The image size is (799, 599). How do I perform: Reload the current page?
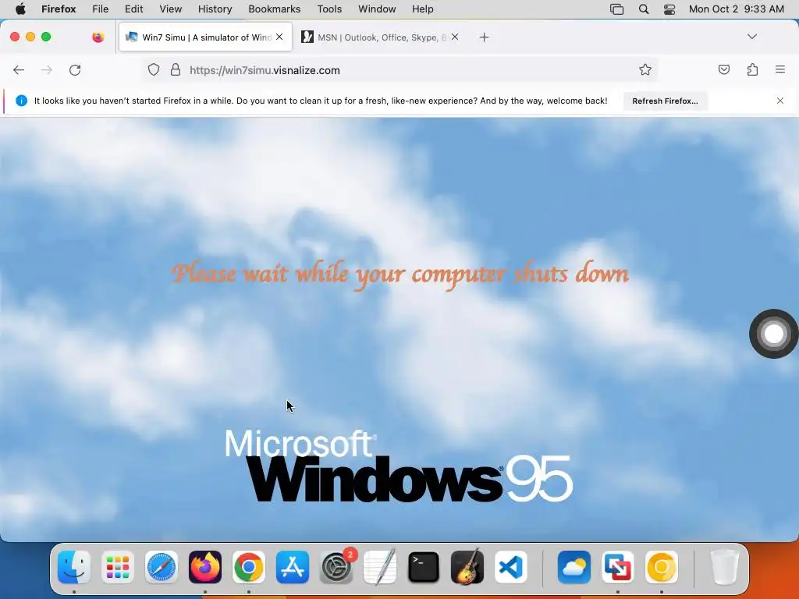pyautogui.click(x=75, y=70)
